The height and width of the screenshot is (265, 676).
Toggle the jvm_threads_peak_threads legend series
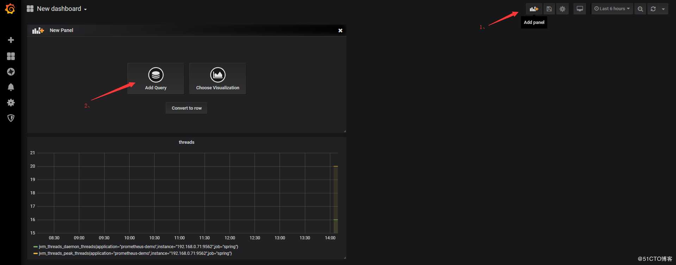click(x=135, y=253)
